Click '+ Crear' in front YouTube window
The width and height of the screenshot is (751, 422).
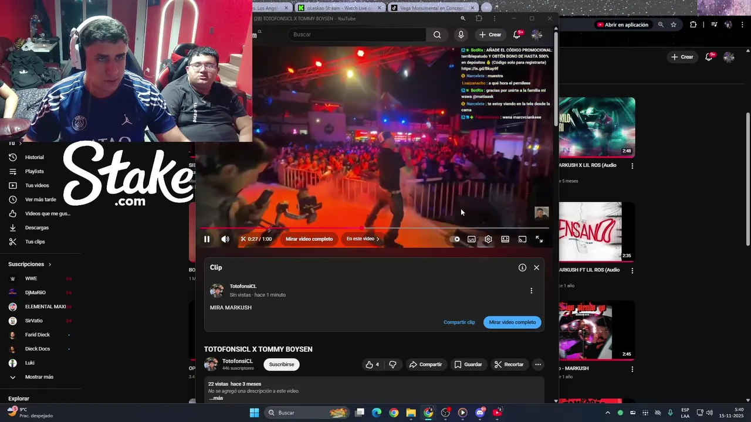(490, 35)
